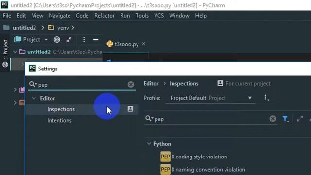Click the Settings search field containing pep
Screen dimensions: 311x175
coord(82,85)
